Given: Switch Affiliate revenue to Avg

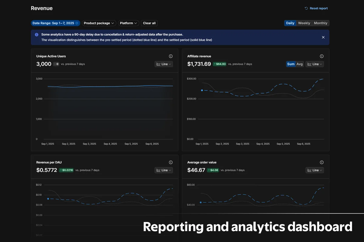Looking at the screenshot, I should click(300, 64).
